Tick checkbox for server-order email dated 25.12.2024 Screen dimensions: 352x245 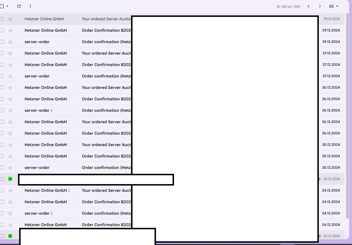tap(2, 168)
